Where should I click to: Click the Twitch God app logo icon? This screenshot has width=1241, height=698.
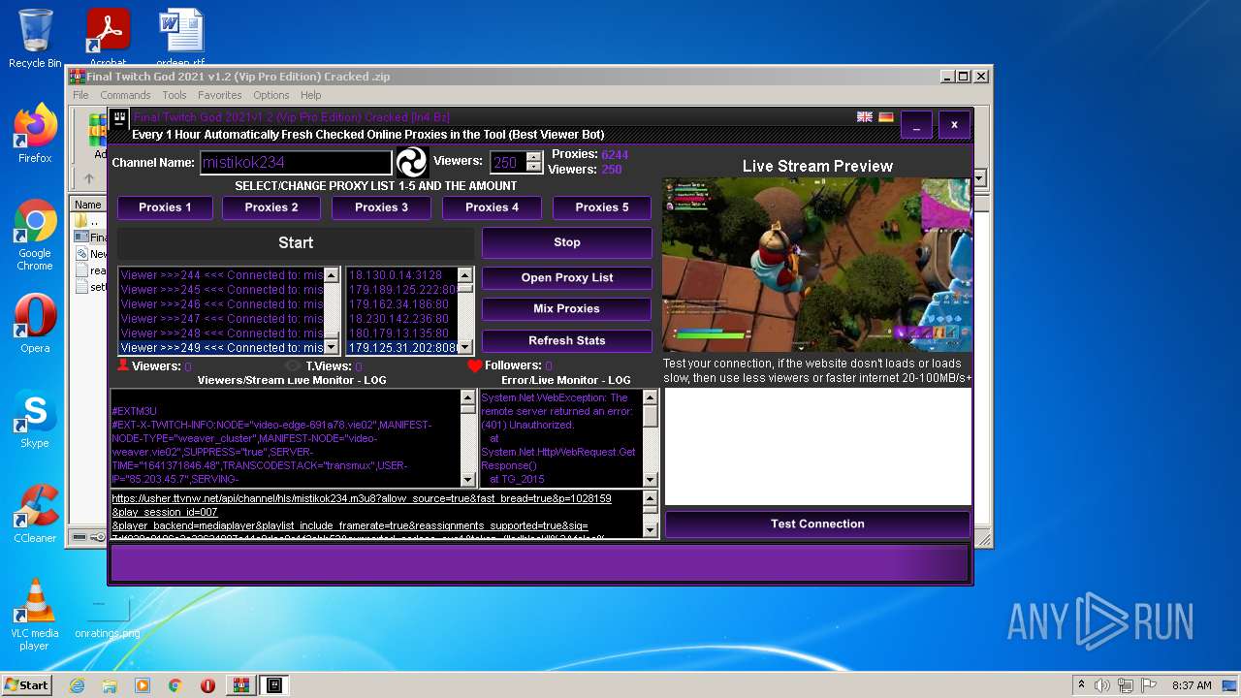click(119, 119)
